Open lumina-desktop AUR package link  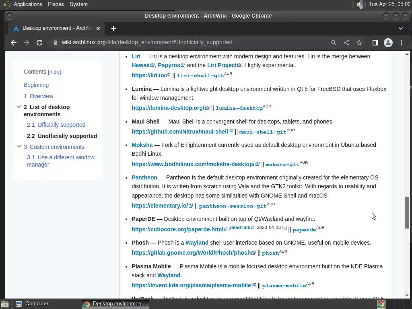[x=239, y=108]
